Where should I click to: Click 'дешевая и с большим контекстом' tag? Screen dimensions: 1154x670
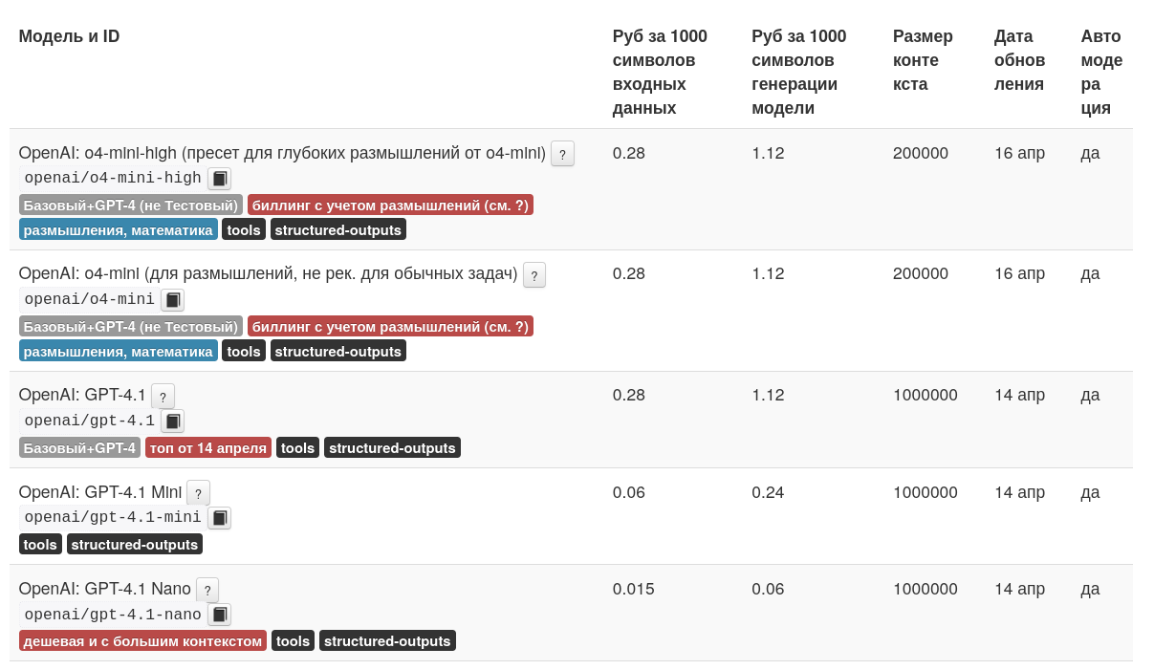[x=142, y=640]
